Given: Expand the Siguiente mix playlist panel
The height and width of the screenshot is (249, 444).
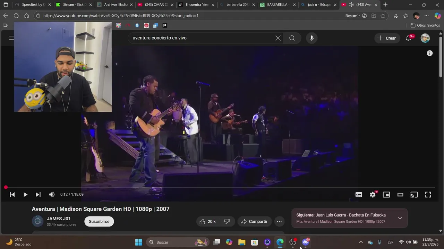Looking at the screenshot, I should pyautogui.click(x=400, y=218).
